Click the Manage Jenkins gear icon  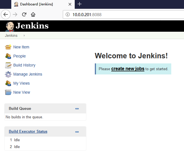coord(8,74)
